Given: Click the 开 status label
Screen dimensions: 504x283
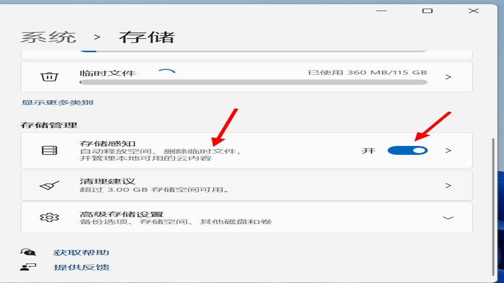Looking at the screenshot, I should pyautogui.click(x=369, y=151).
